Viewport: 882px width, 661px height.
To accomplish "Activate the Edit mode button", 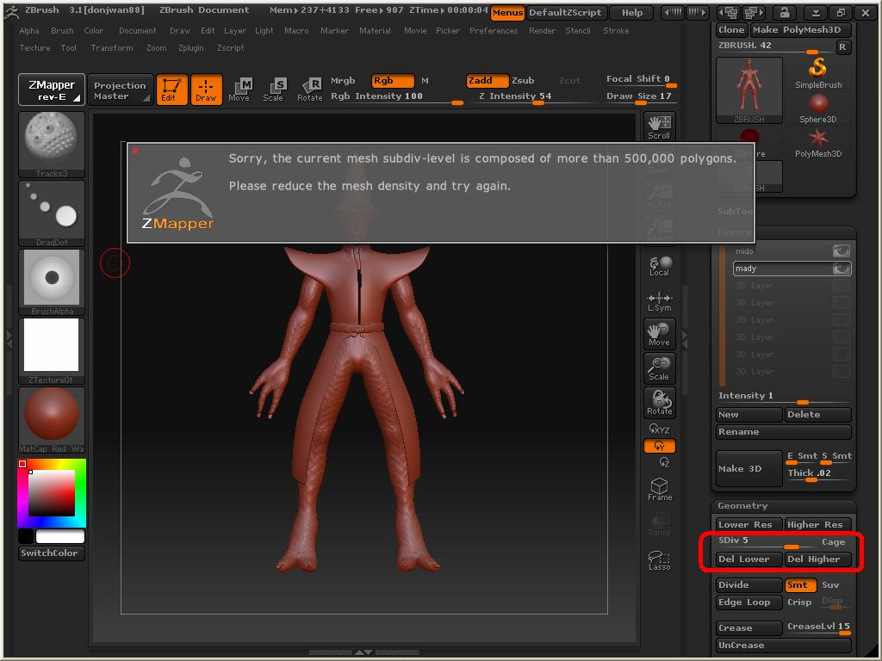I will 171,90.
